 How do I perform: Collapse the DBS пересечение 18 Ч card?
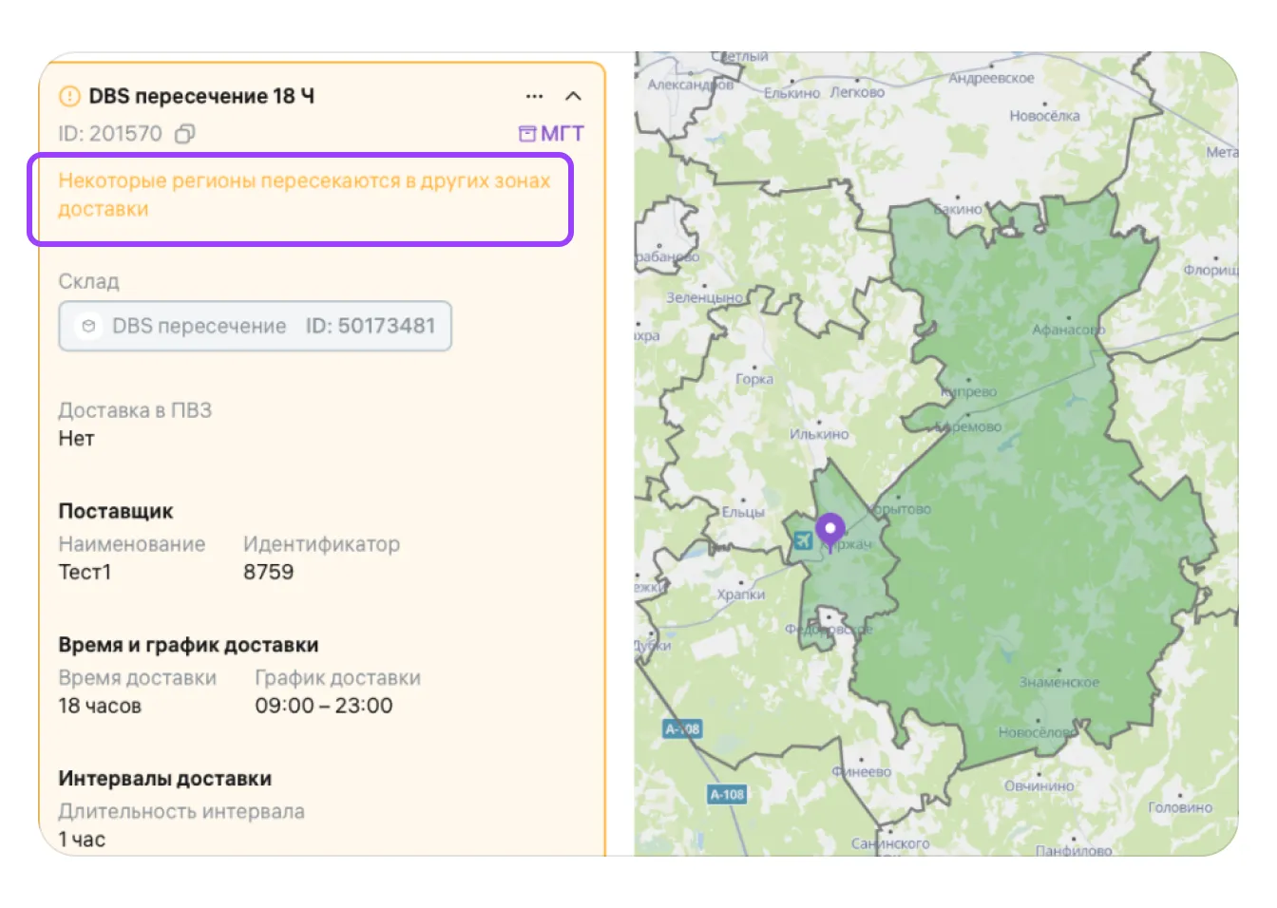tap(573, 97)
